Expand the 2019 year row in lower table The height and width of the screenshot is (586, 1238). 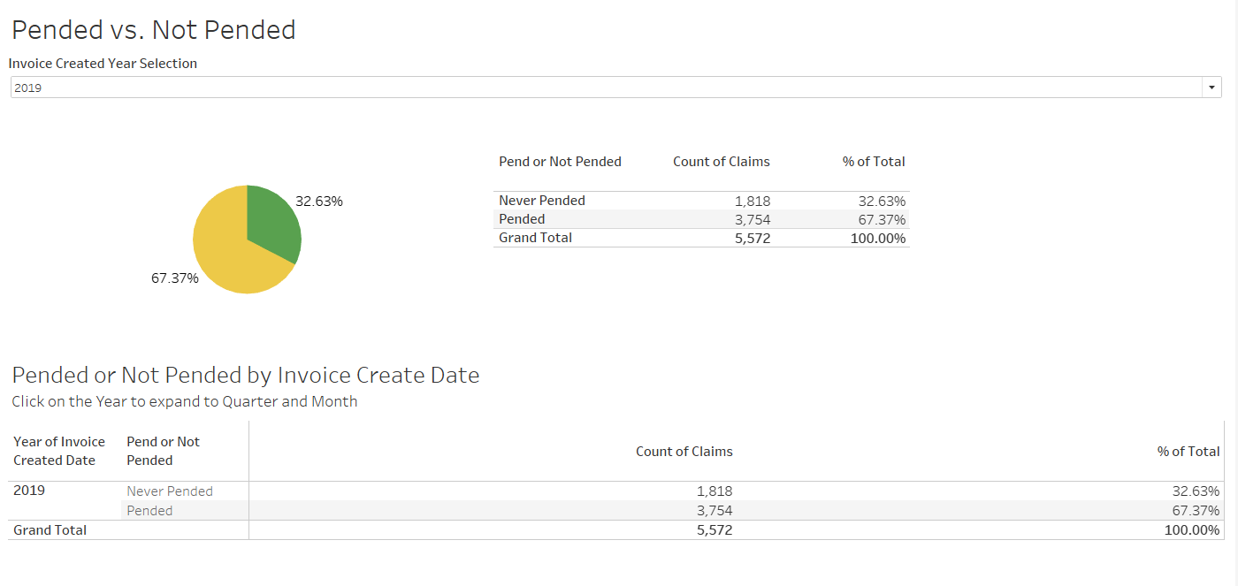click(x=29, y=491)
